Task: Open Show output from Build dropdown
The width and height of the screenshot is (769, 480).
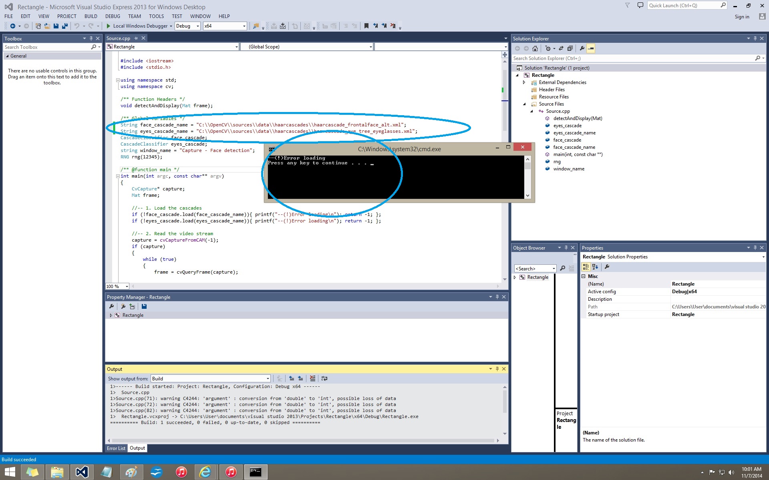Action: pos(211,378)
